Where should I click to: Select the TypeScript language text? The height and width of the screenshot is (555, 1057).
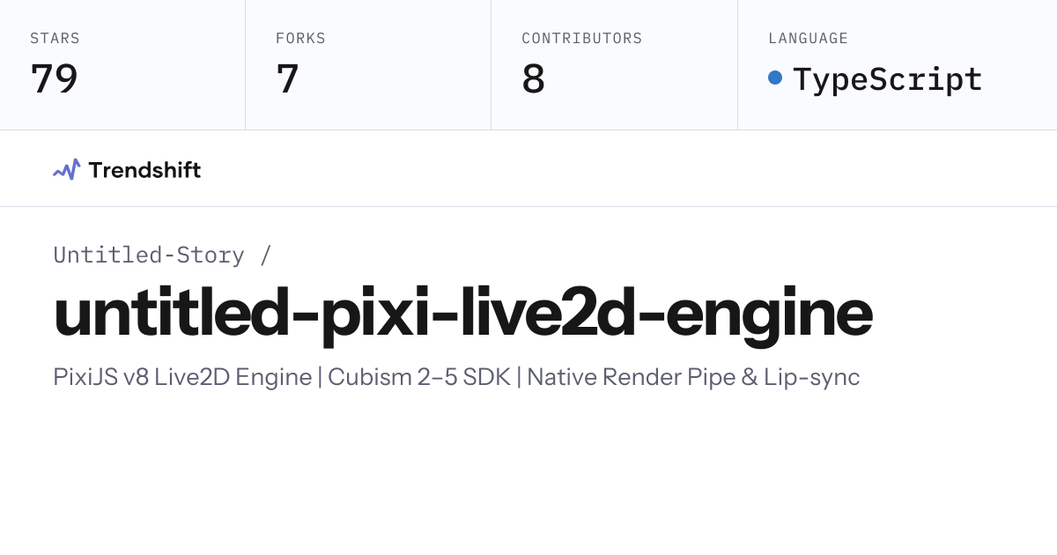click(887, 79)
